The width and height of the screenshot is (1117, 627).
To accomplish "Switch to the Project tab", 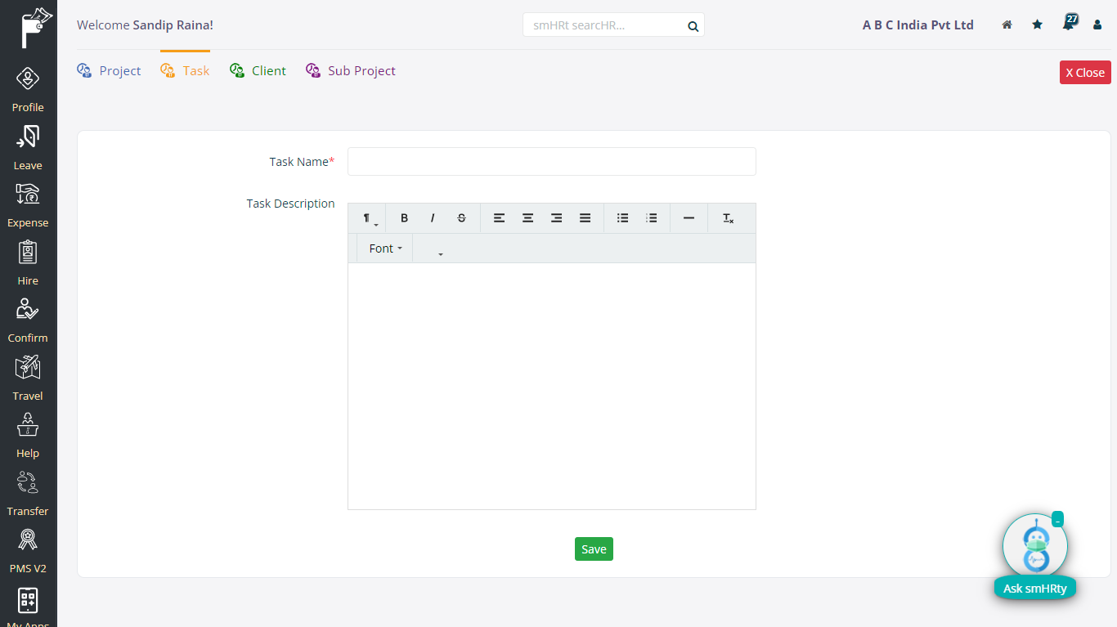I will pyautogui.click(x=110, y=71).
